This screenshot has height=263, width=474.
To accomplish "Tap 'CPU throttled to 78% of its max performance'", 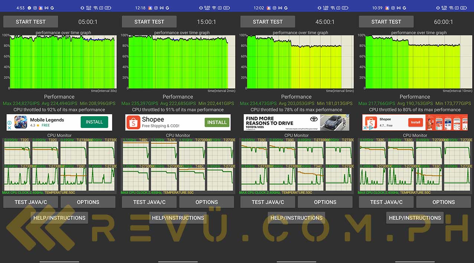I will [296, 110].
